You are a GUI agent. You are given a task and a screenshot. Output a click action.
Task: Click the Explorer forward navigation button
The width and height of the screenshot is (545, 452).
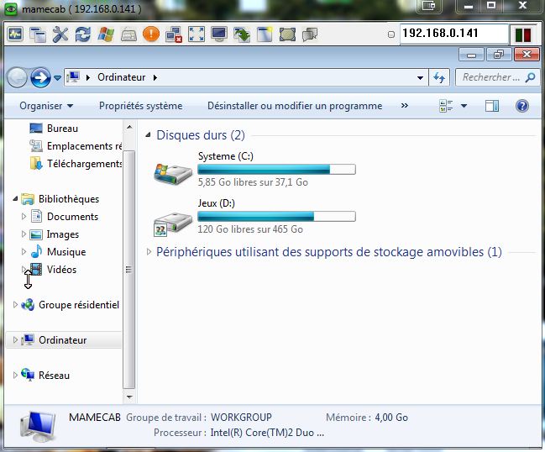[40, 77]
